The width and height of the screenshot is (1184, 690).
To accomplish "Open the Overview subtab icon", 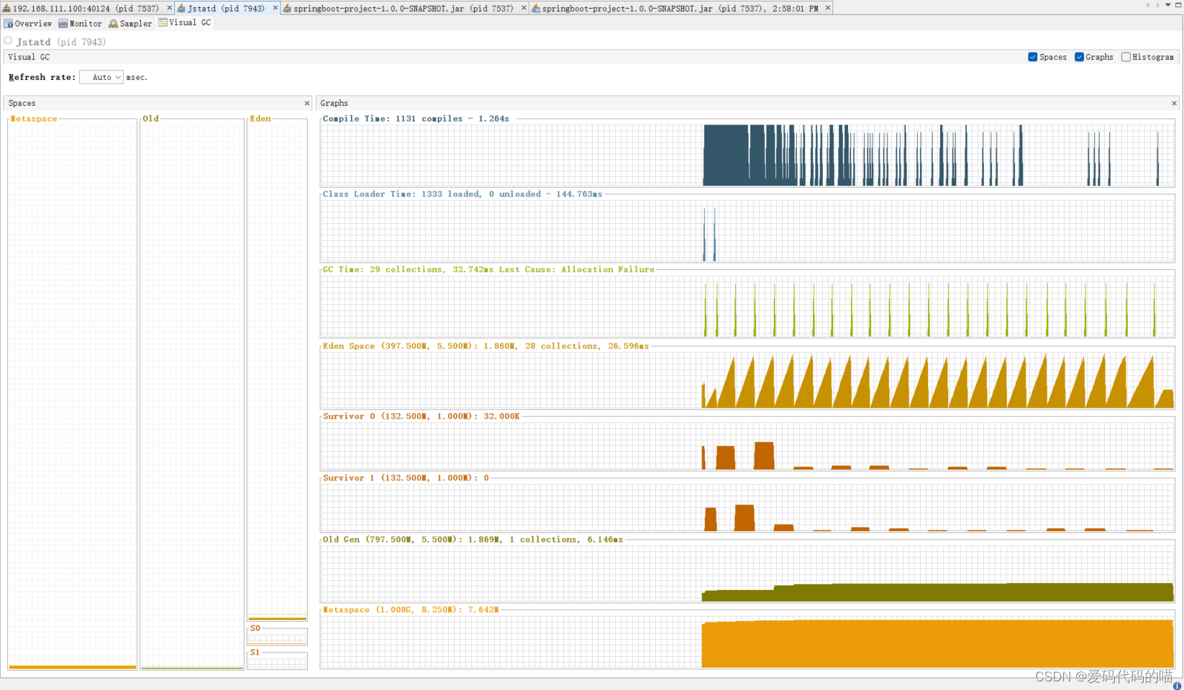I will coord(7,23).
